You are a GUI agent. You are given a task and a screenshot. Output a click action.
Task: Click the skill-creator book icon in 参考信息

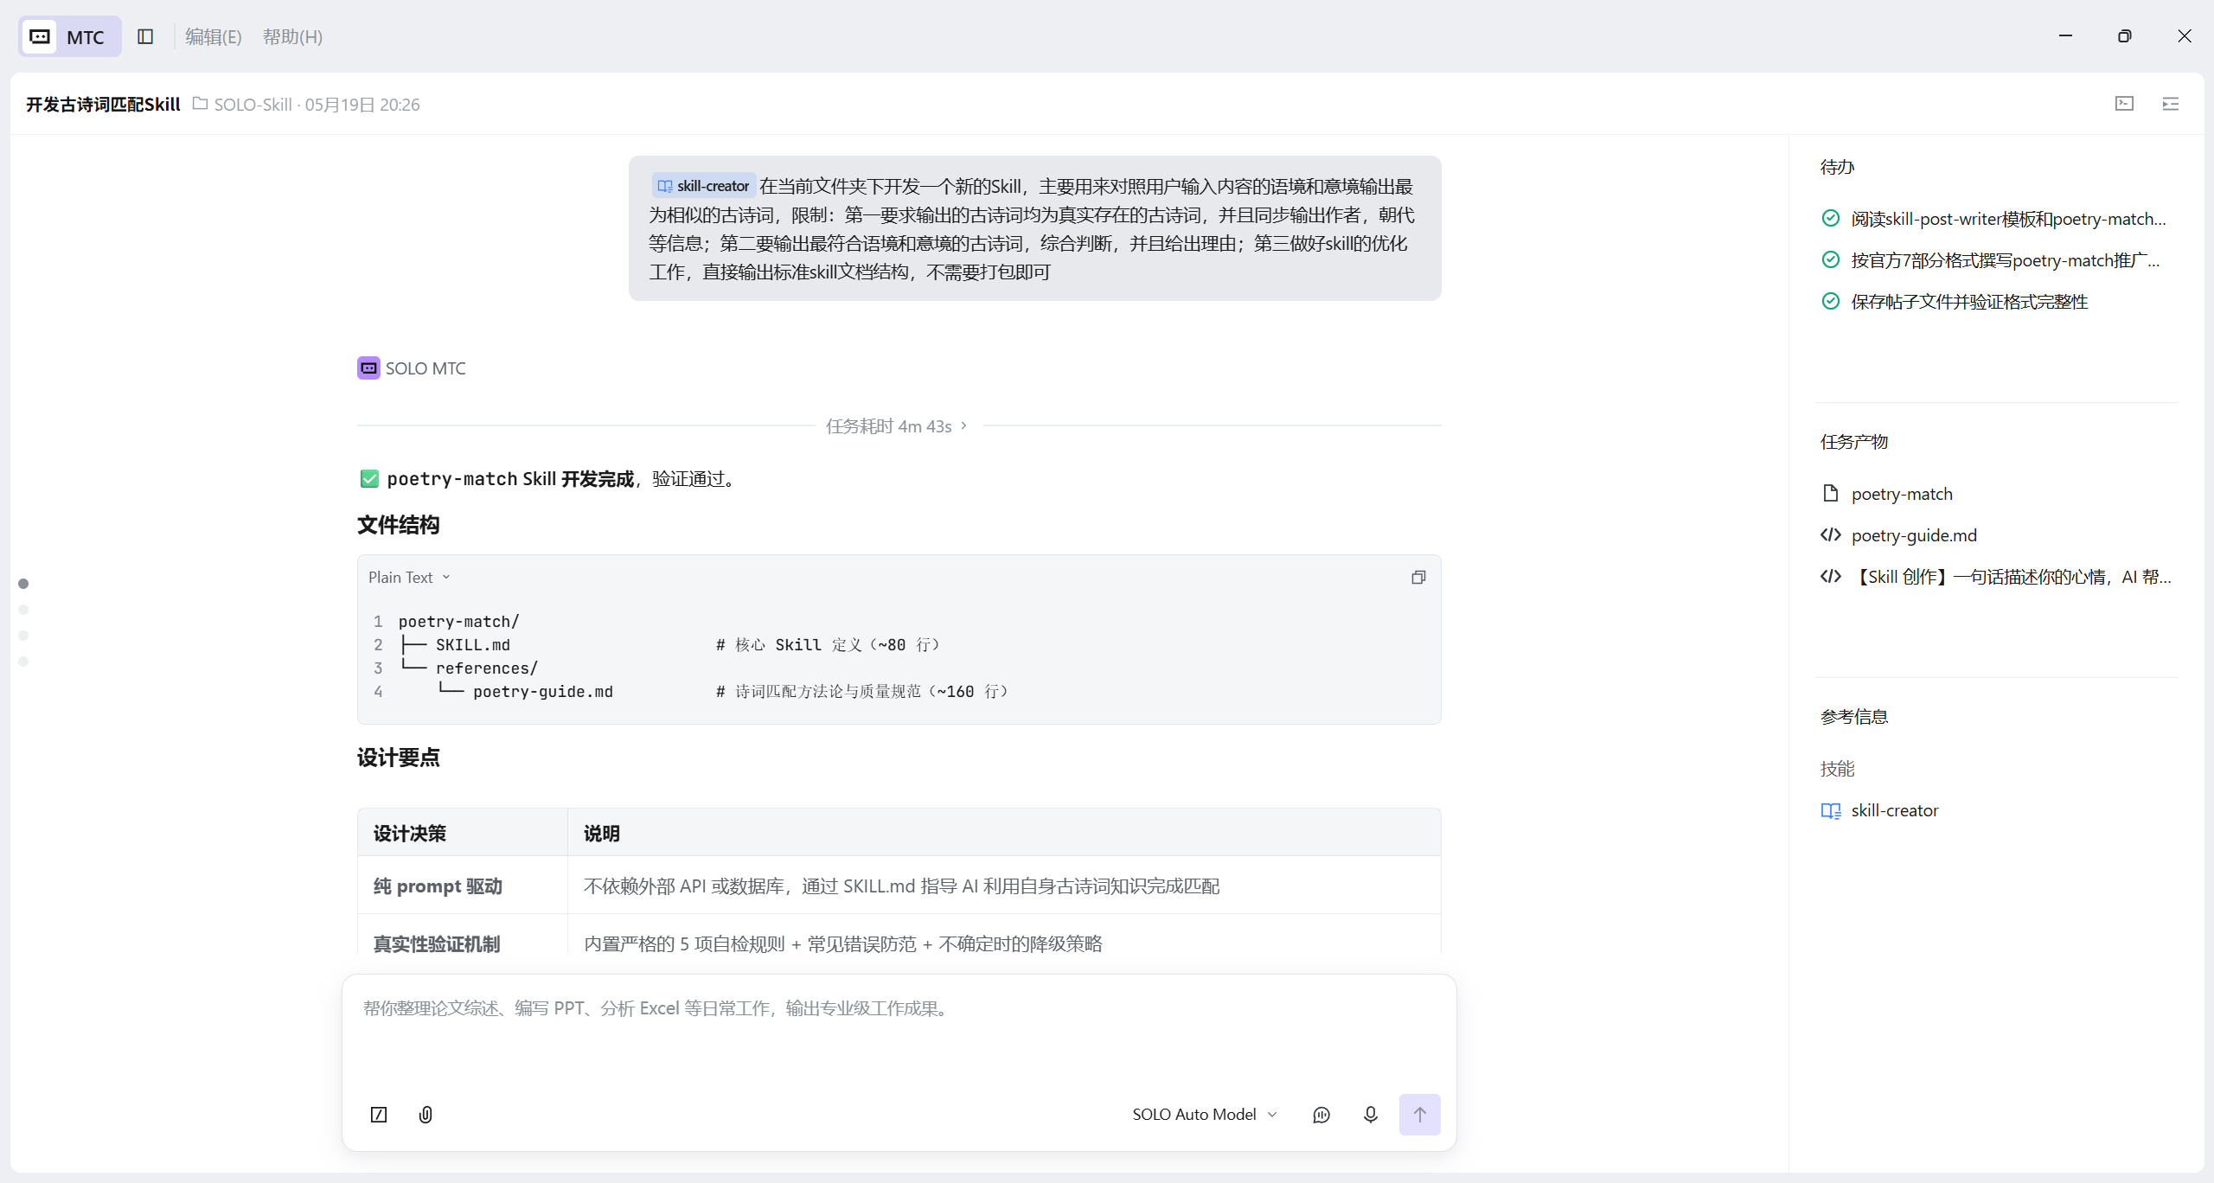tap(1831, 810)
